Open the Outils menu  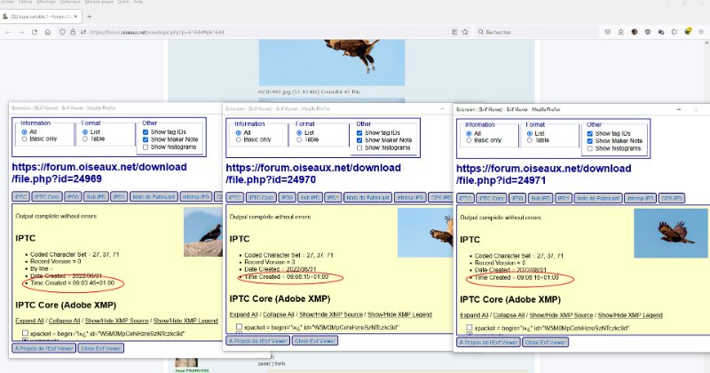pos(123,2)
